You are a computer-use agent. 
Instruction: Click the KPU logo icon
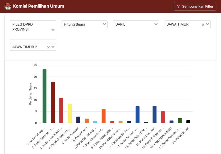(8, 6)
